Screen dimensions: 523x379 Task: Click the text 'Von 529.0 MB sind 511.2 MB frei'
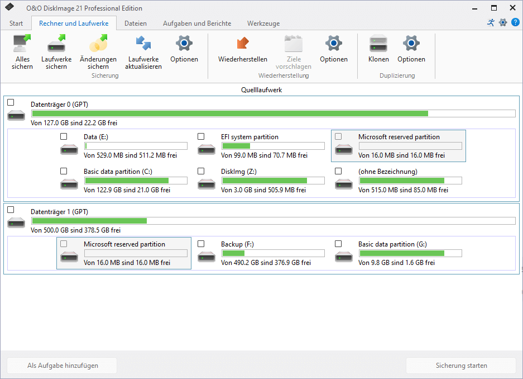click(x=131, y=155)
